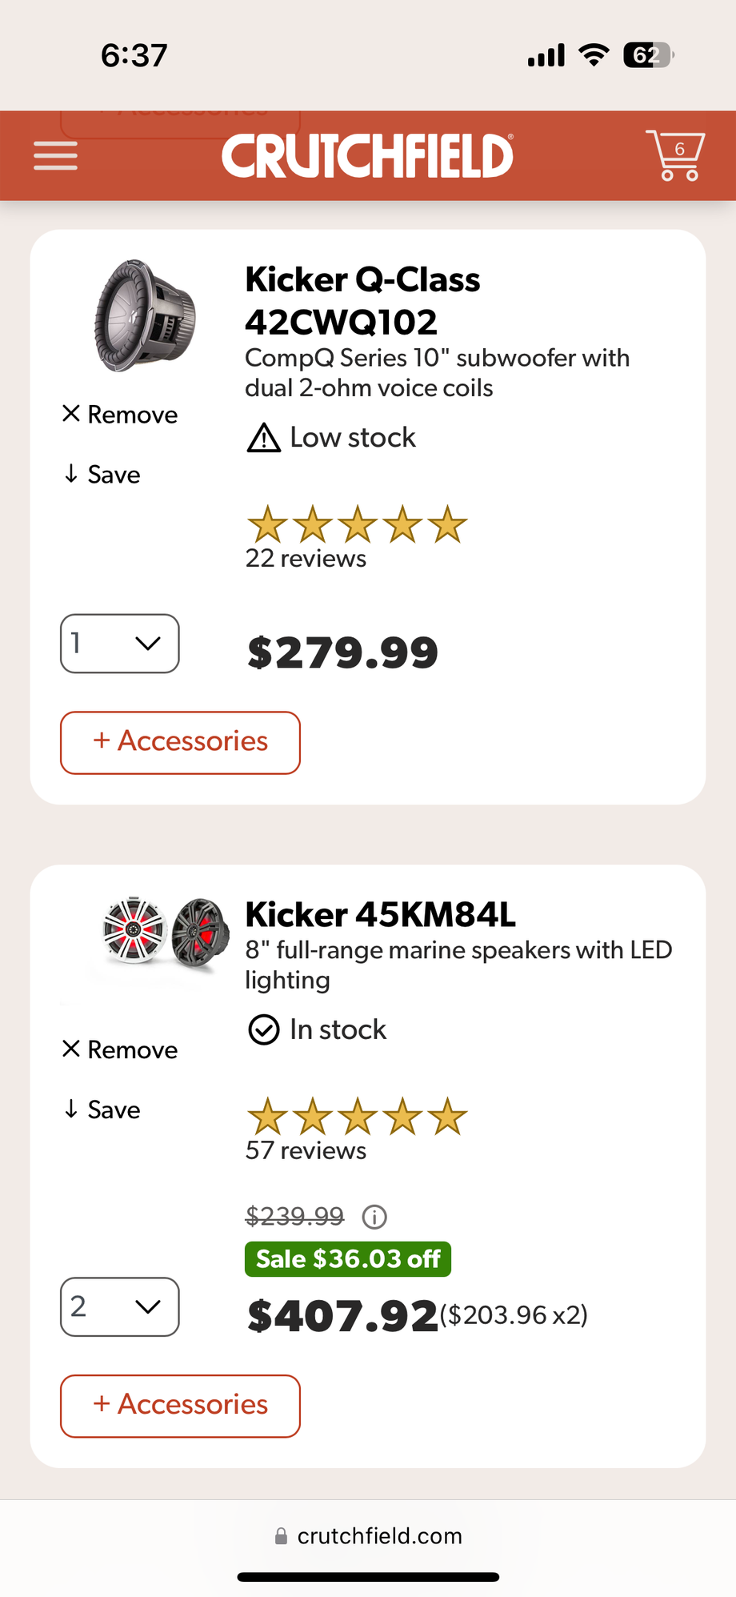Remove the Kicker 45KM84L speakers

click(x=120, y=1049)
